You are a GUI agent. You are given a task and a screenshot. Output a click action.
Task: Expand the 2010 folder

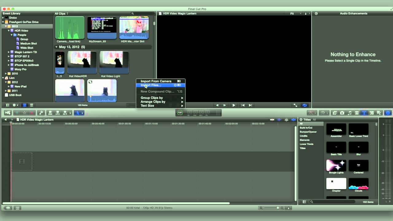coord(6,74)
